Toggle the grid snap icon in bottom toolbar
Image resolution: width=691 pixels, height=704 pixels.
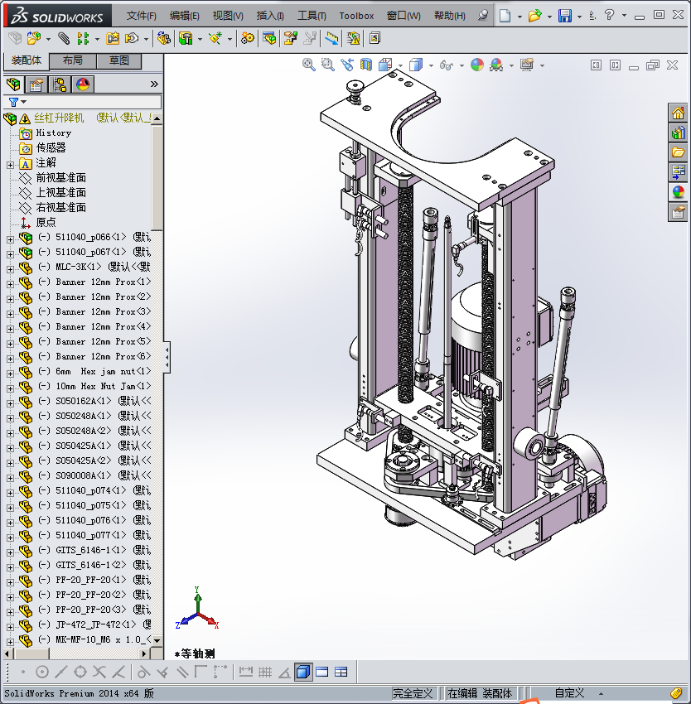[265, 672]
